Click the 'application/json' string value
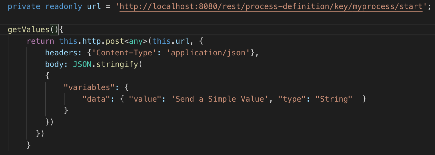 pyautogui.click(x=208, y=53)
